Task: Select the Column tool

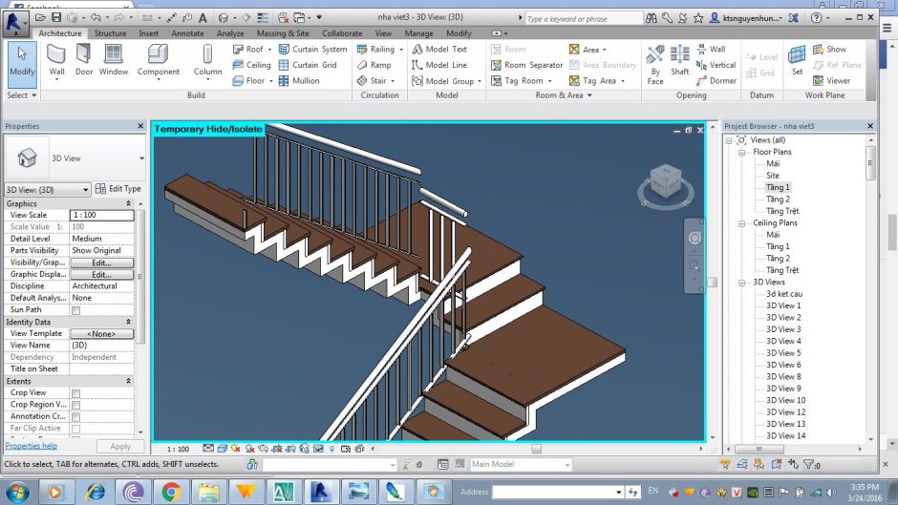Action: [207, 59]
